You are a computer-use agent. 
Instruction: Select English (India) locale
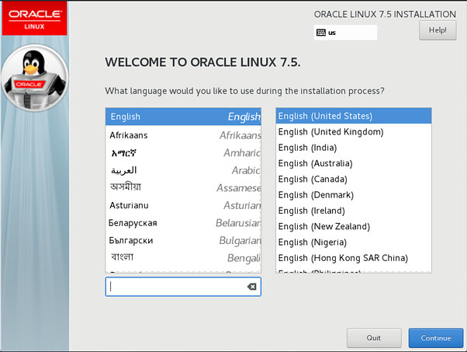click(354, 148)
